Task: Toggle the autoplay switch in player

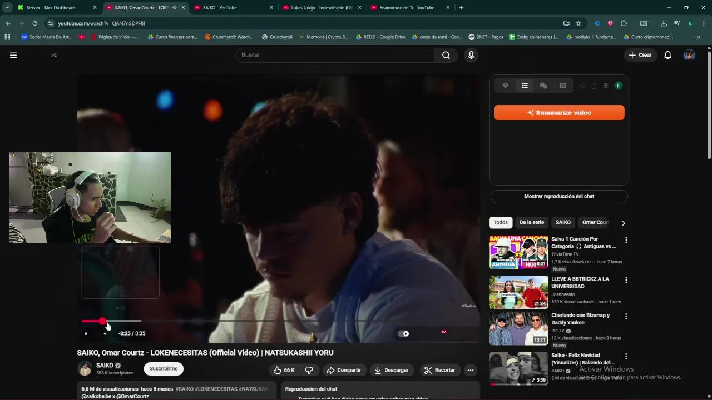Action: pos(404,334)
